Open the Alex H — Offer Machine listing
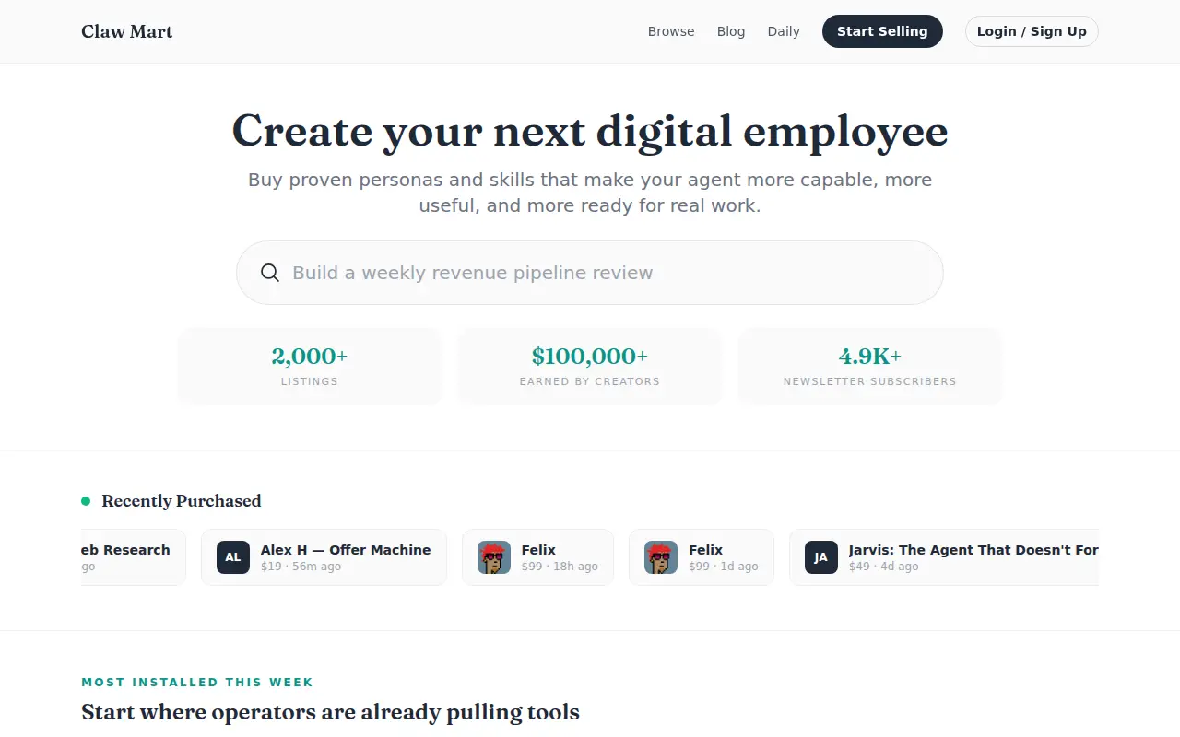This screenshot has width=1180, height=737. 324,557
